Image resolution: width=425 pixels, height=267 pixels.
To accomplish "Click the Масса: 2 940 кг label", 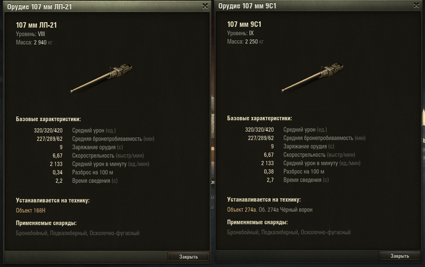I will (34, 42).
